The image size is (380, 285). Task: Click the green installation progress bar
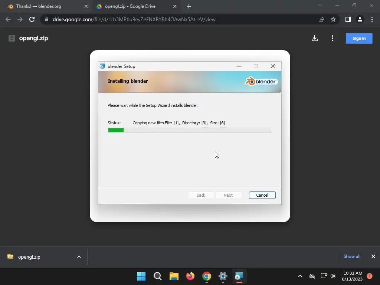(x=189, y=130)
